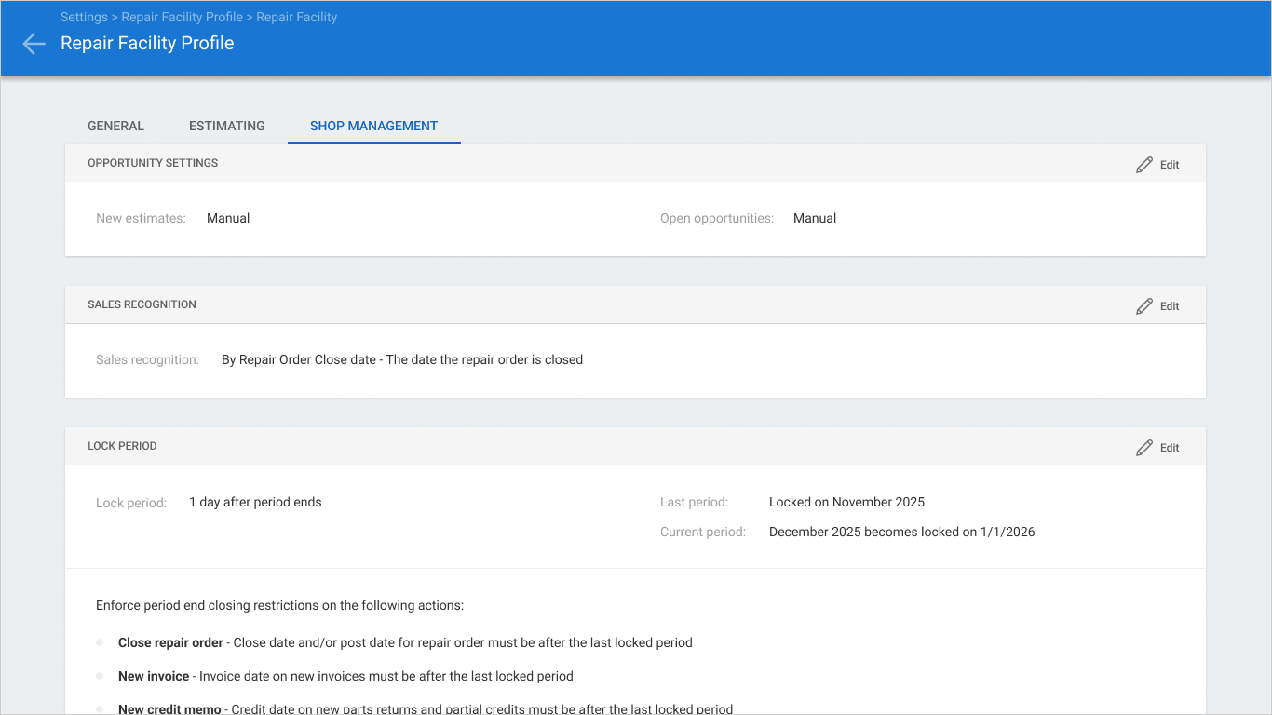Click the Repair Facility Profile page title

pyautogui.click(x=147, y=43)
